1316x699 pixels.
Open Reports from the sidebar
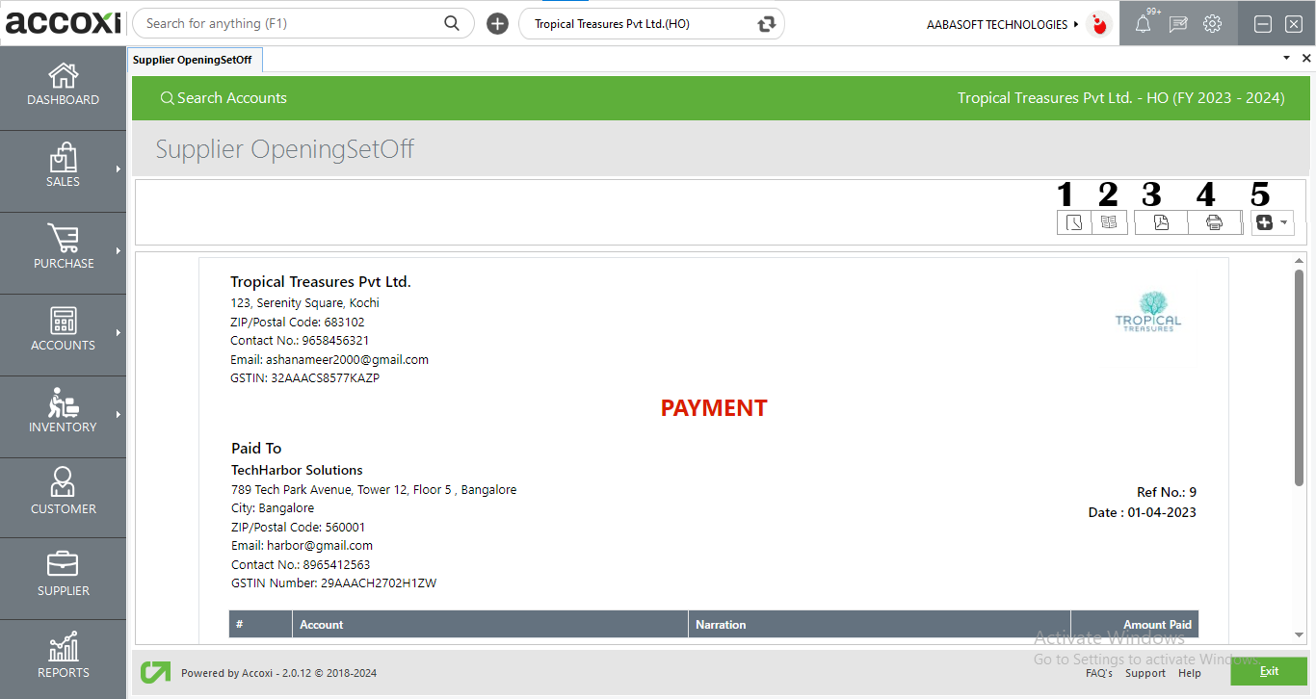coord(63,659)
